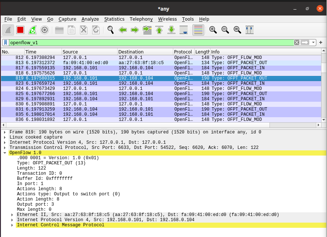Click packet list horizontal scrollbar thumb

(x=138, y=125)
